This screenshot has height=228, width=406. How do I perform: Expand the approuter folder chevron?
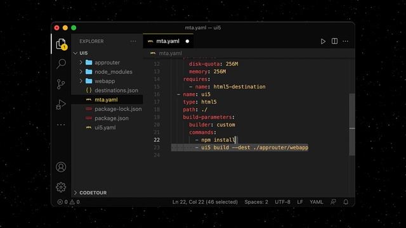click(x=81, y=62)
